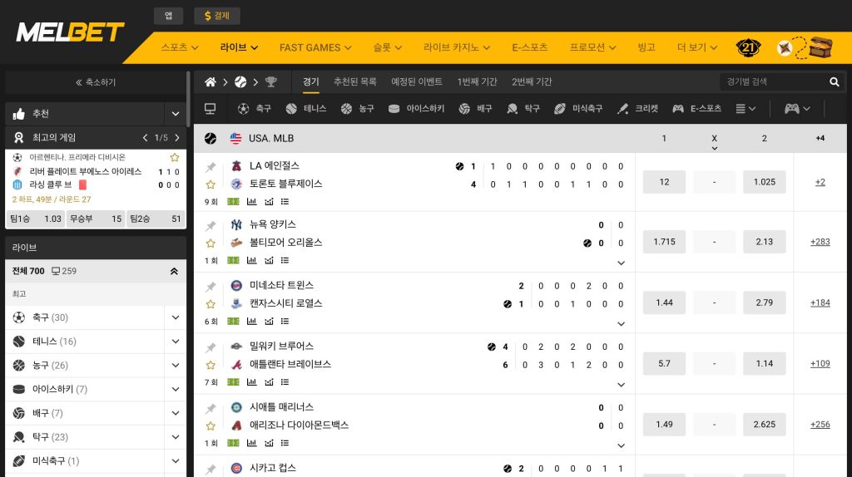Open the FAST GAMES menu

[x=315, y=47]
